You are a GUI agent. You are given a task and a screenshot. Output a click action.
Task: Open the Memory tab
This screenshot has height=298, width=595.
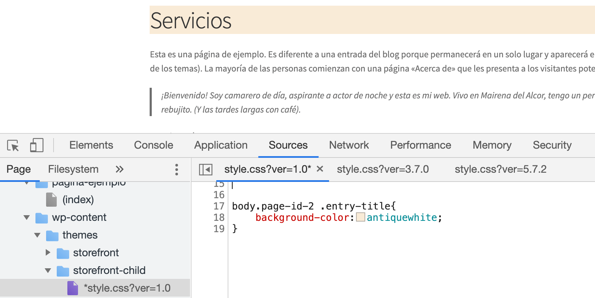coord(492,145)
